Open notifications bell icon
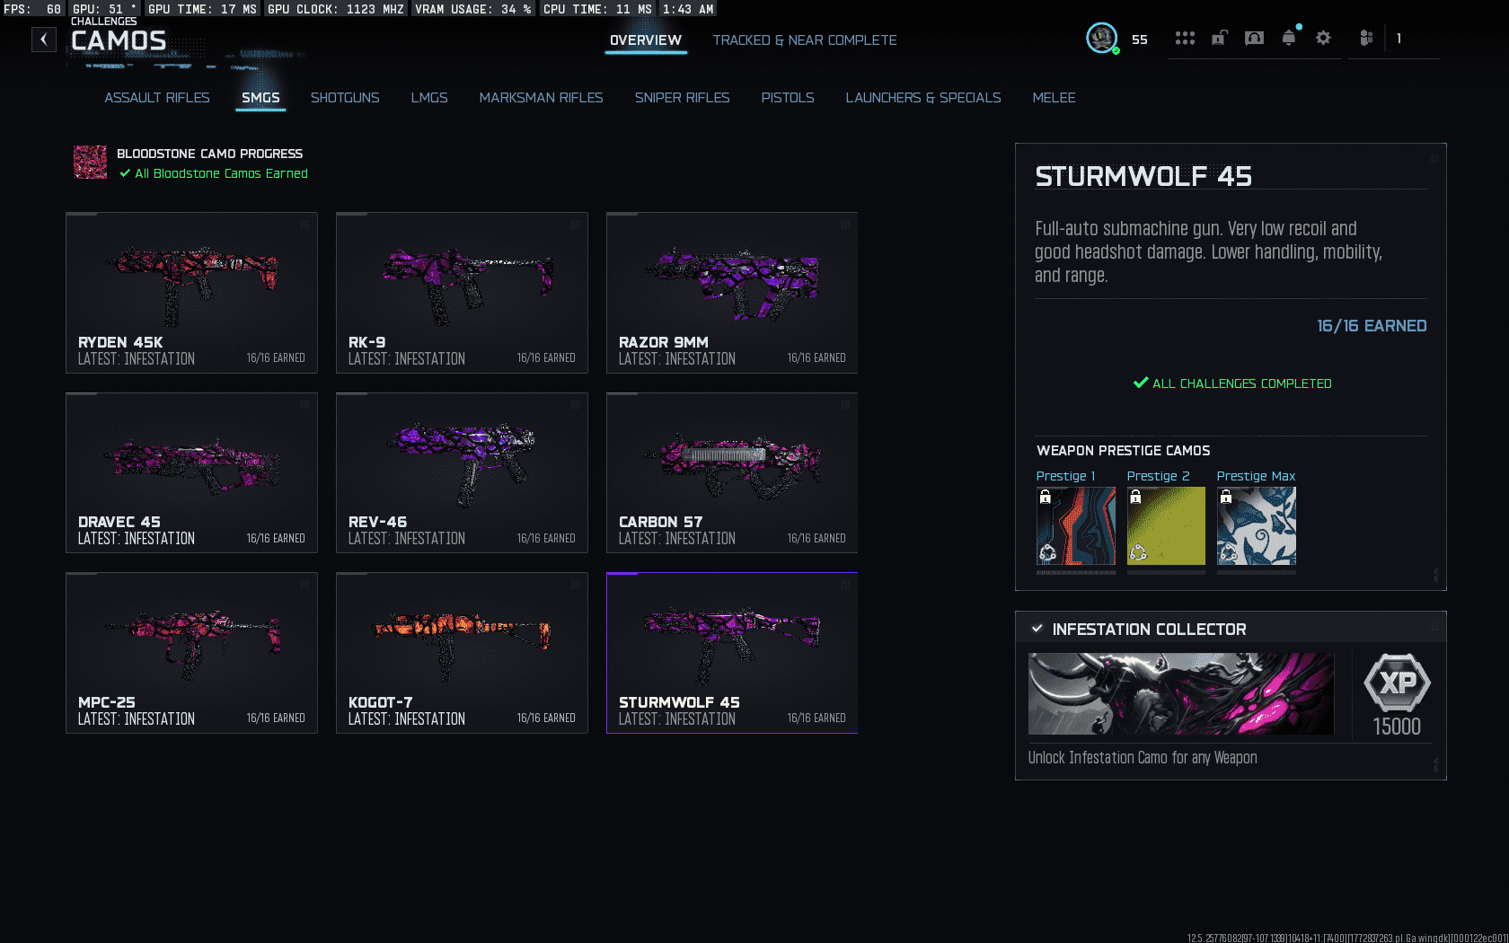This screenshot has width=1509, height=943. coord(1289,39)
